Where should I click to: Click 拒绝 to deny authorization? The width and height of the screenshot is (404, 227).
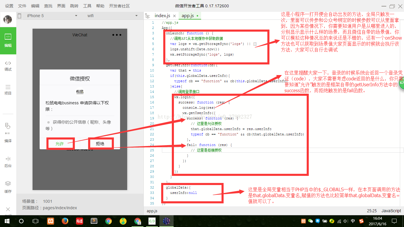pyautogui.click(x=100, y=144)
